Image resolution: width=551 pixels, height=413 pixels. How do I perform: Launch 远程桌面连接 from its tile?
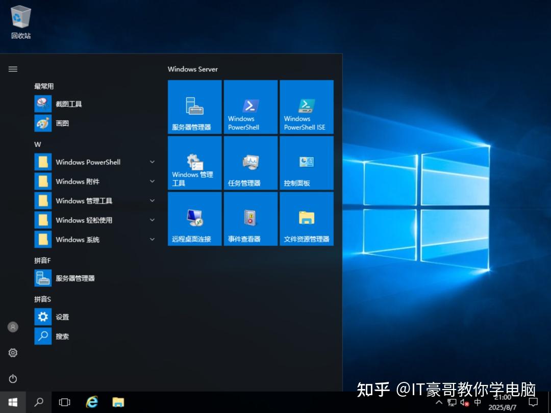click(194, 218)
